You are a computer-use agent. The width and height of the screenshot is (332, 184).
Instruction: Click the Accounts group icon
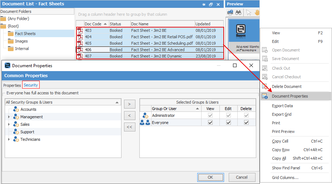tap(16, 109)
